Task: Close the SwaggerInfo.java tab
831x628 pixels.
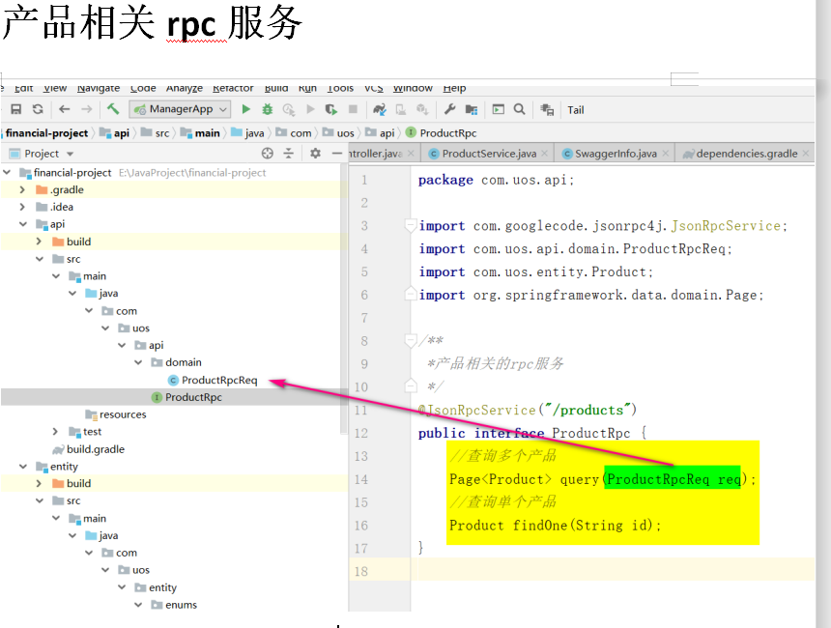Action: pos(665,154)
